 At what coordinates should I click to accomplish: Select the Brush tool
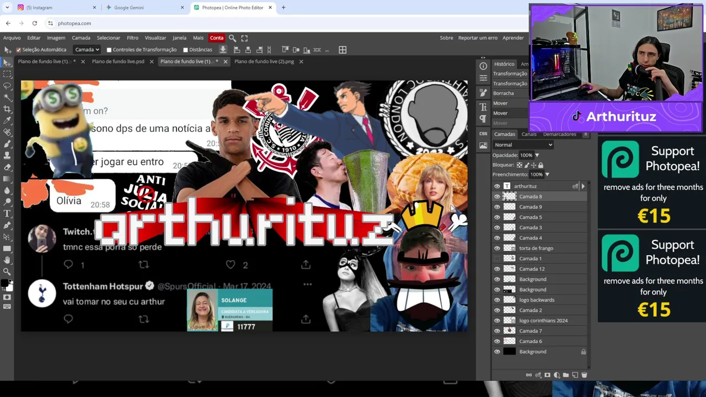point(7,143)
